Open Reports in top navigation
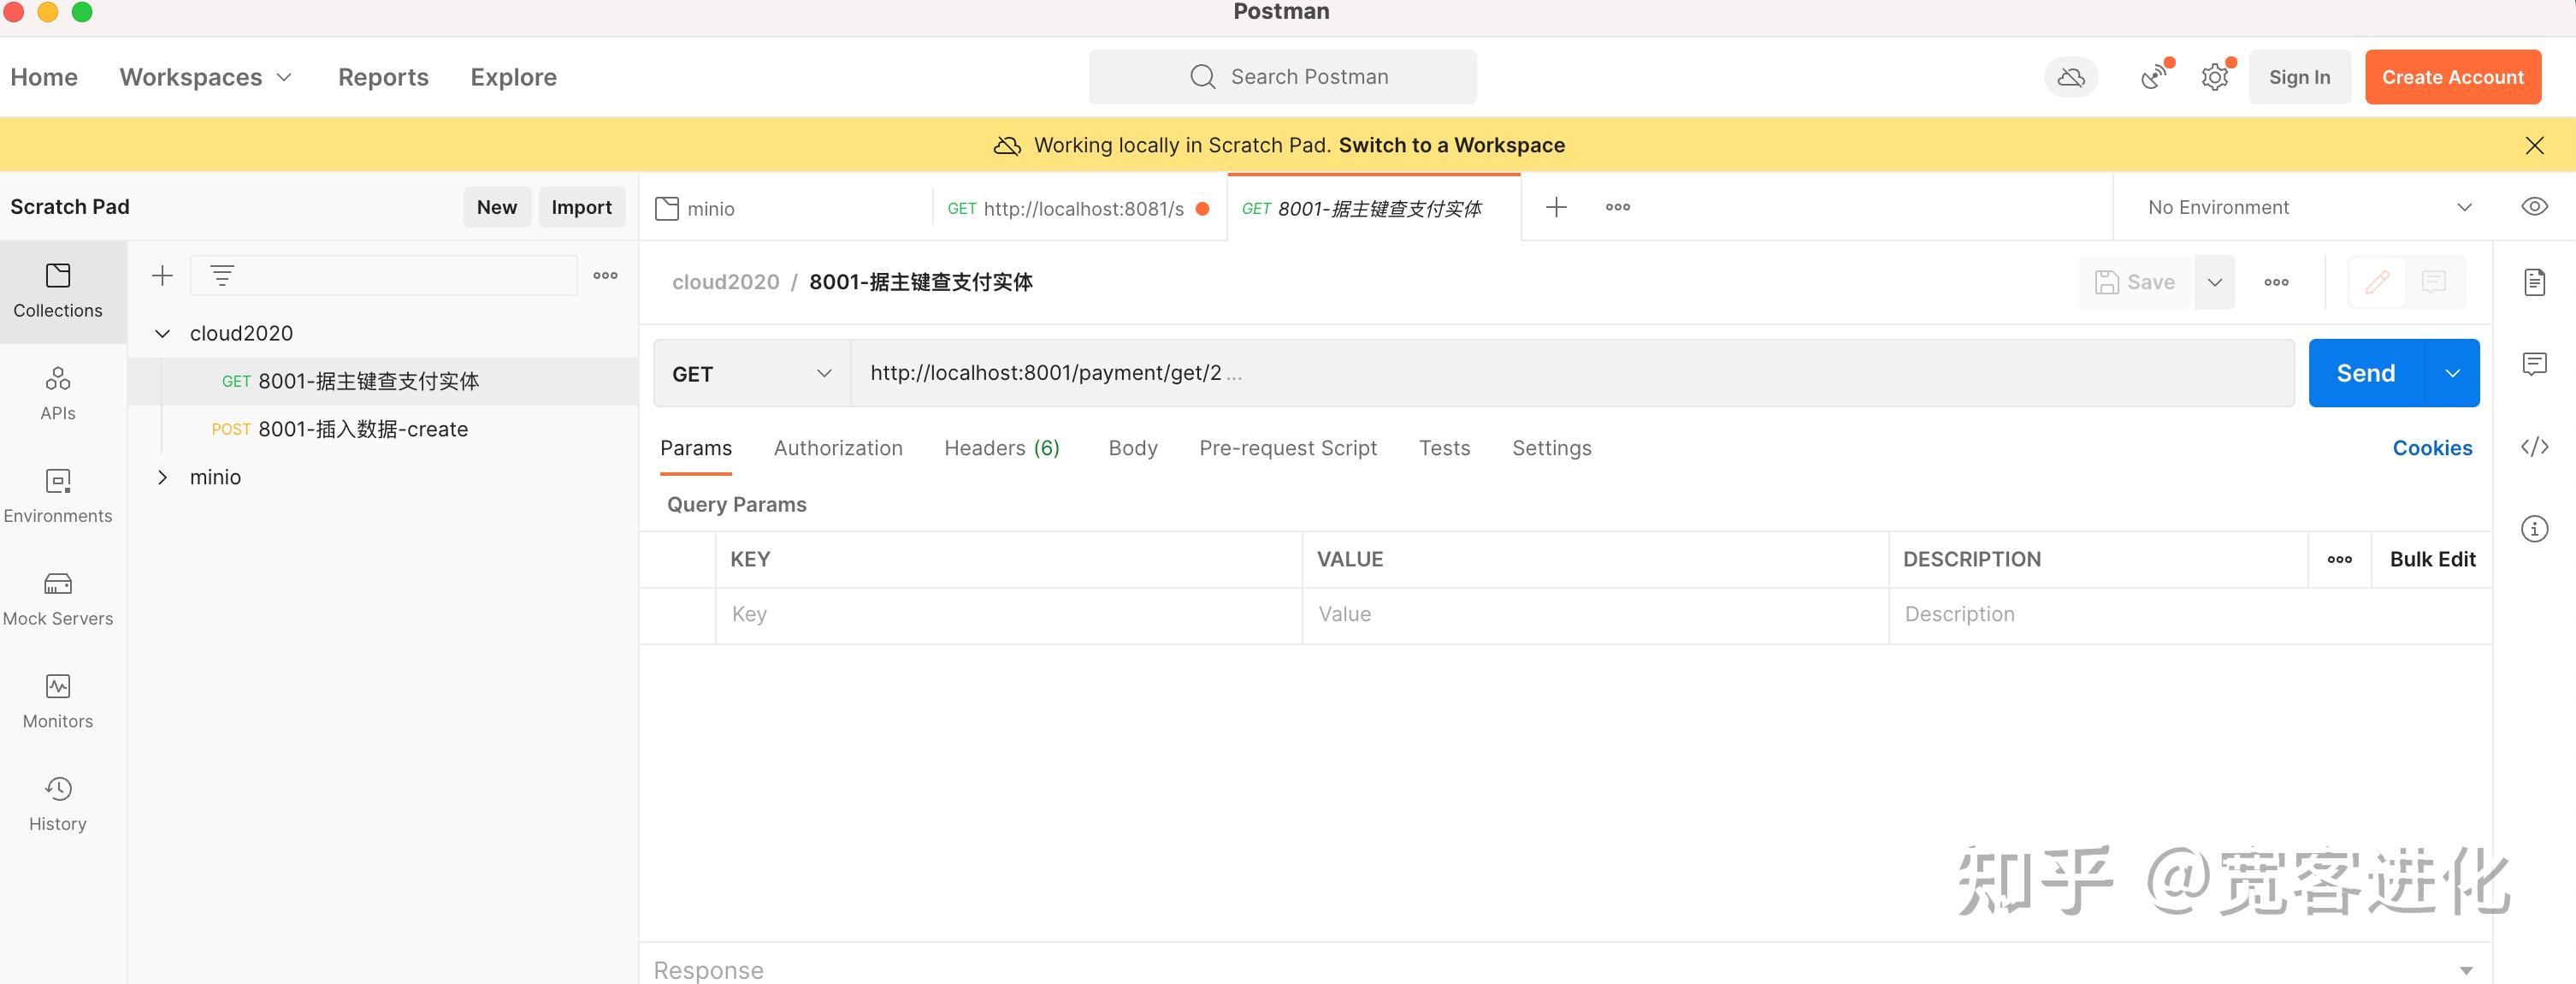The width and height of the screenshot is (2576, 984). (x=383, y=77)
